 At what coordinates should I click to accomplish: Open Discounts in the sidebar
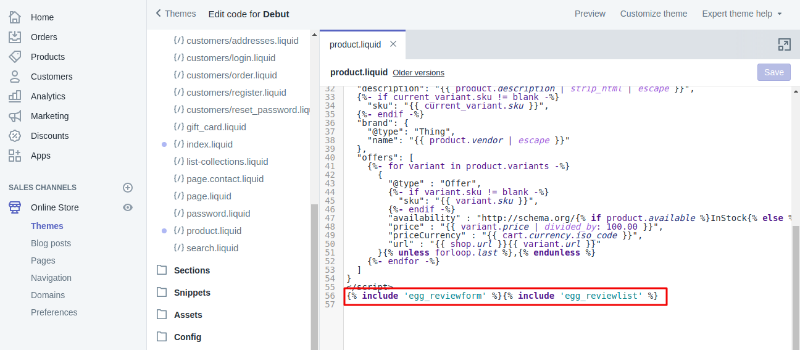click(x=50, y=136)
